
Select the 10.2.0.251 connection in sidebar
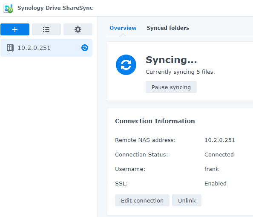46,48
